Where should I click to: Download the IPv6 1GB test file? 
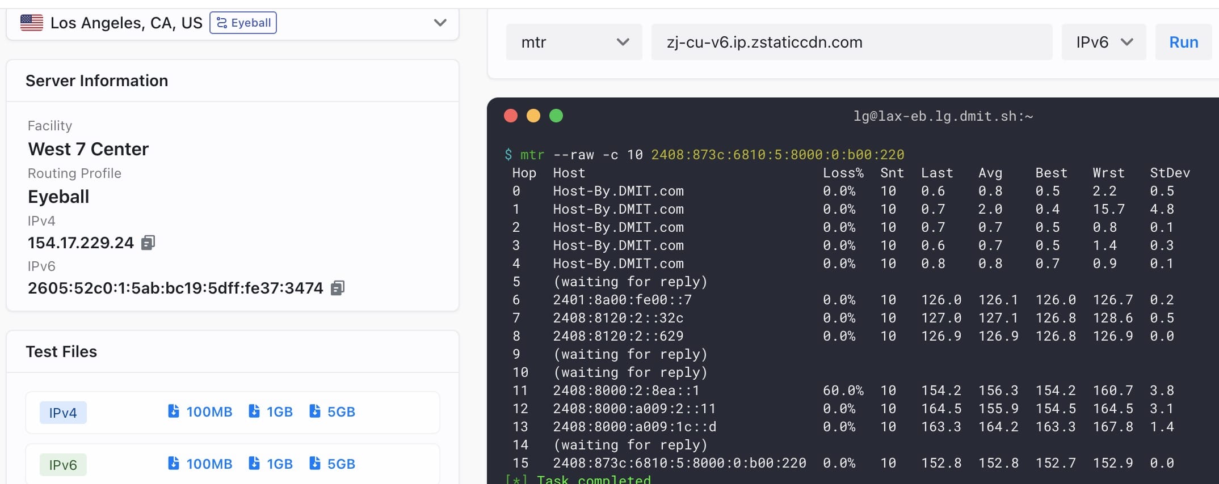coord(271,464)
